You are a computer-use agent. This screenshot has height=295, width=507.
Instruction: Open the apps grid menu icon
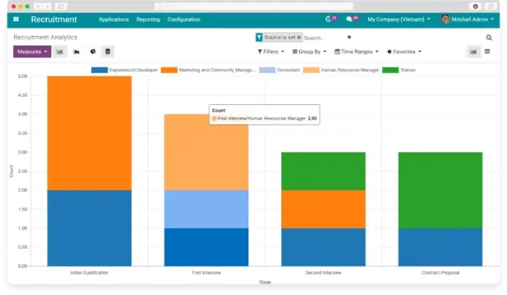pos(16,19)
